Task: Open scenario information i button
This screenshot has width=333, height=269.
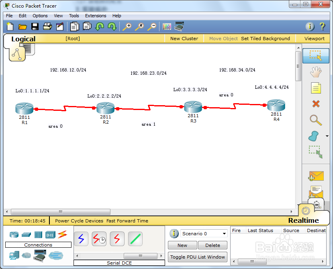Action: 174,234
